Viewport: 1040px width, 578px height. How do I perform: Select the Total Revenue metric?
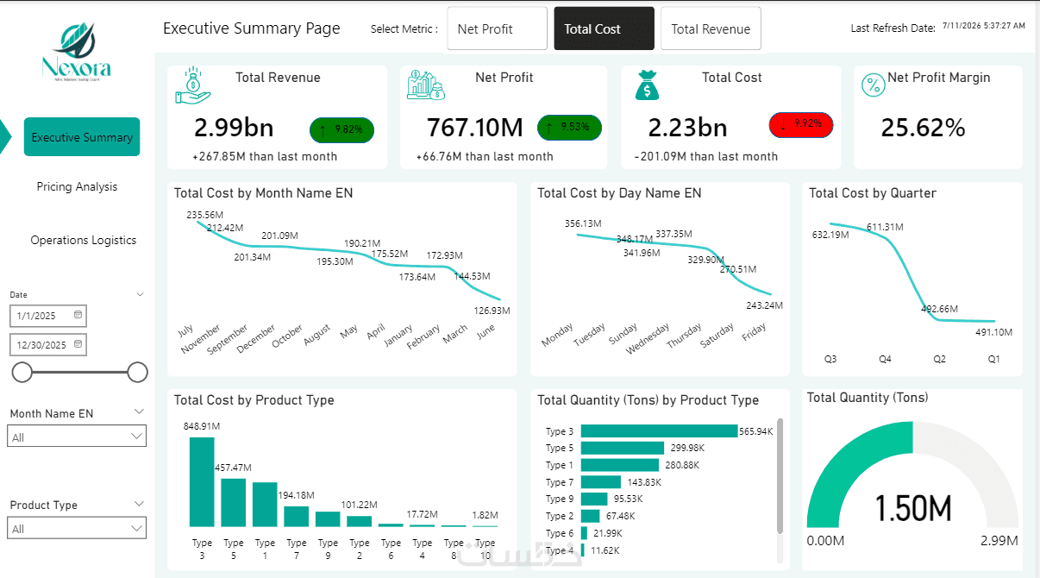(x=711, y=28)
